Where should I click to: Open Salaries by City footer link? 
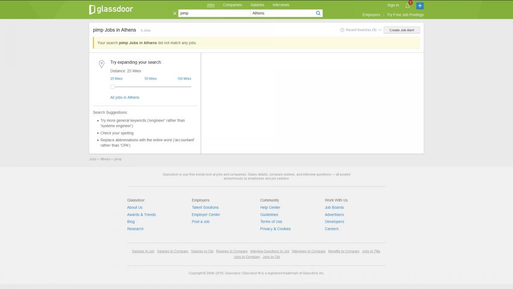click(202, 251)
